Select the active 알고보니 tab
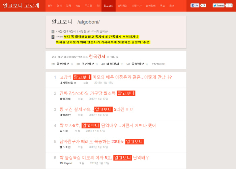This screenshot has width=236, height=169. 108,6
